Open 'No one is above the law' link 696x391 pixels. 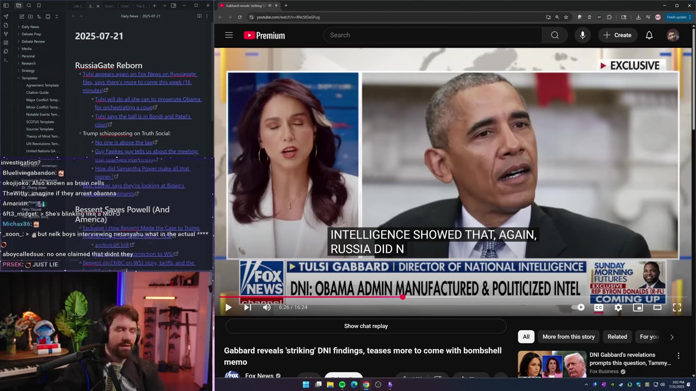123,143
